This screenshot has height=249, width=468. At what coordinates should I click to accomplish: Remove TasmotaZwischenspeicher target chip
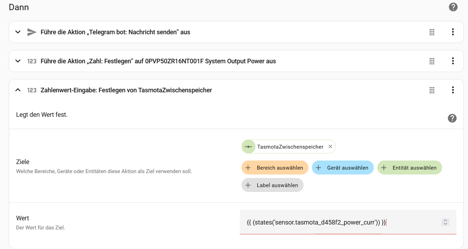point(330,147)
